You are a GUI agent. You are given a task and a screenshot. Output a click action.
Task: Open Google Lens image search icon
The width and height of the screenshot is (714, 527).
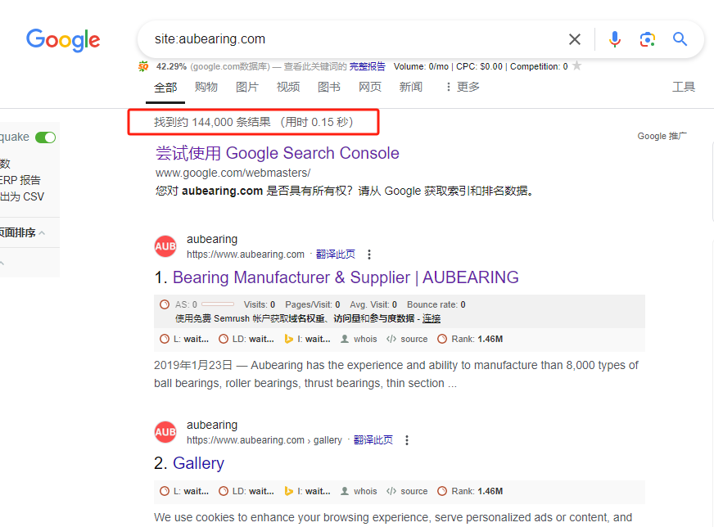pos(648,39)
